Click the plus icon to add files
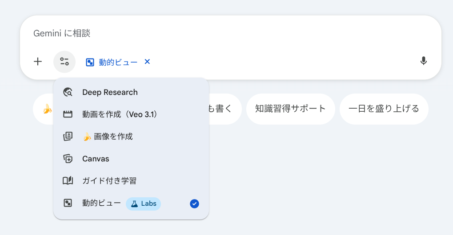453x235 pixels. (38, 62)
